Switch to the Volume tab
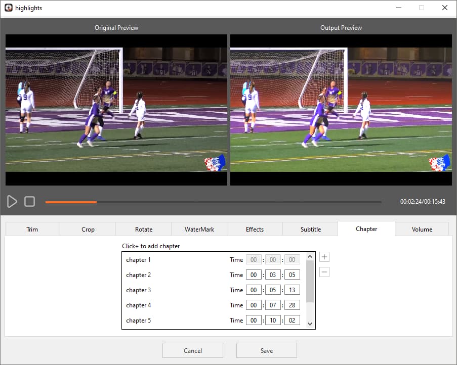The image size is (457, 365). (422, 229)
